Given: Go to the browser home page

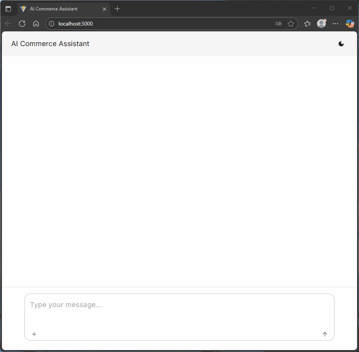Looking at the screenshot, I should pyautogui.click(x=36, y=24).
